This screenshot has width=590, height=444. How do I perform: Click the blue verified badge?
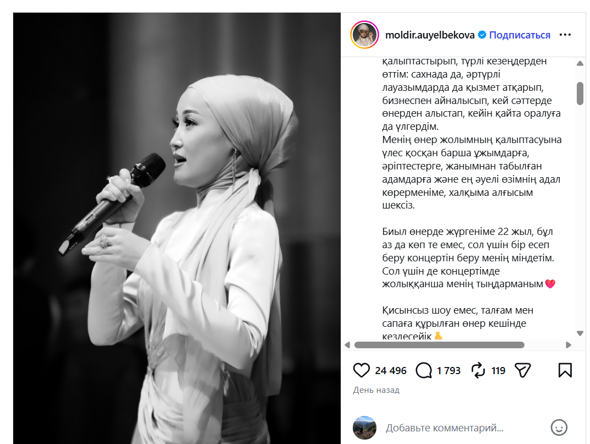482,35
